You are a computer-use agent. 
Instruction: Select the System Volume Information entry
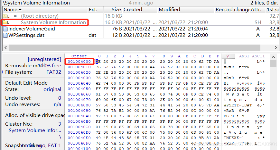[53, 22]
